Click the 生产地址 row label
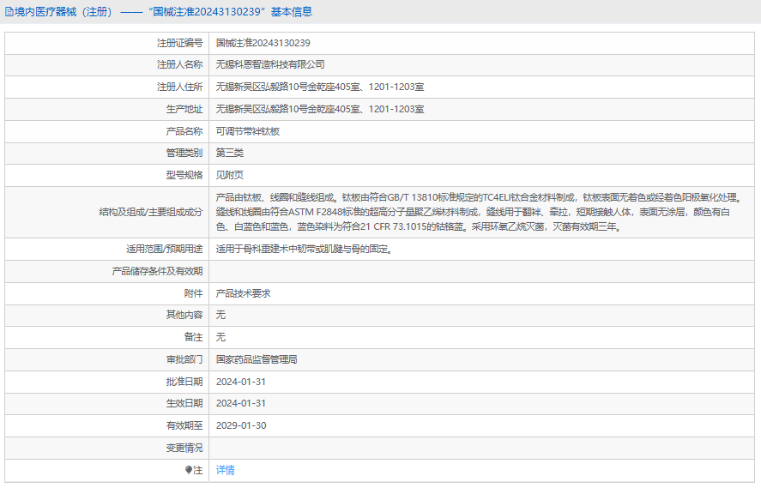Screen dimensions: 761x488 tap(184, 109)
